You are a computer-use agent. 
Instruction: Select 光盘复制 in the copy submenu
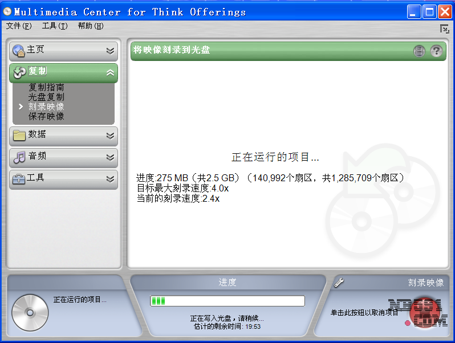click(46, 97)
